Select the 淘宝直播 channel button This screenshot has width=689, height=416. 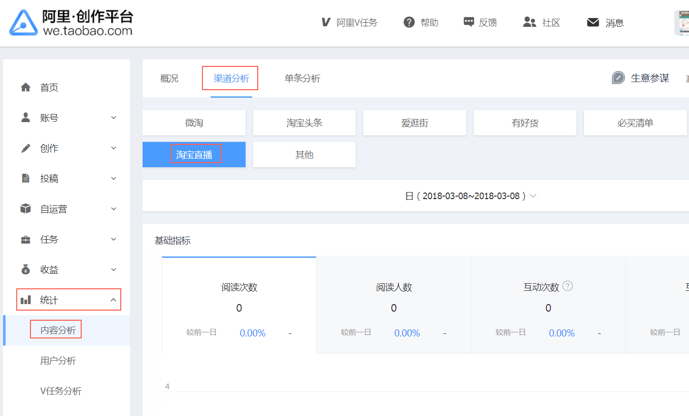coord(194,155)
